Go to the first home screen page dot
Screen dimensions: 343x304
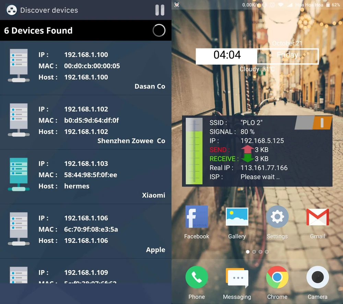pyautogui.click(x=248, y=252)
